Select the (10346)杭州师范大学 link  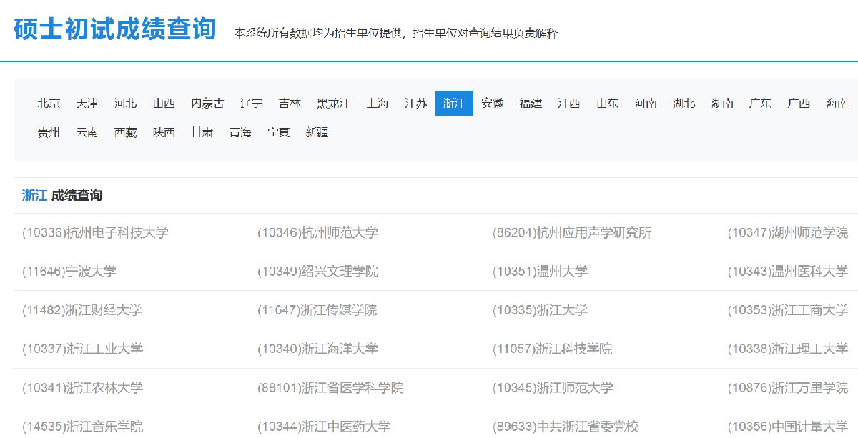317,233
